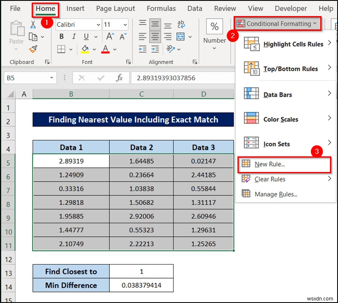This screenshot has width=338, height=303.
Task: Open the Formulas ribbon tab
Action: click(x=161, y=8)
